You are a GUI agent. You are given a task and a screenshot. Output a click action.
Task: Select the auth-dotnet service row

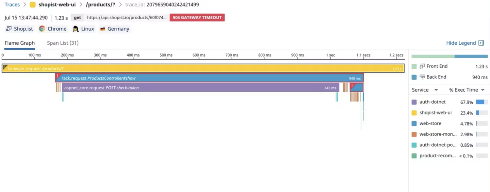[449, 102]
